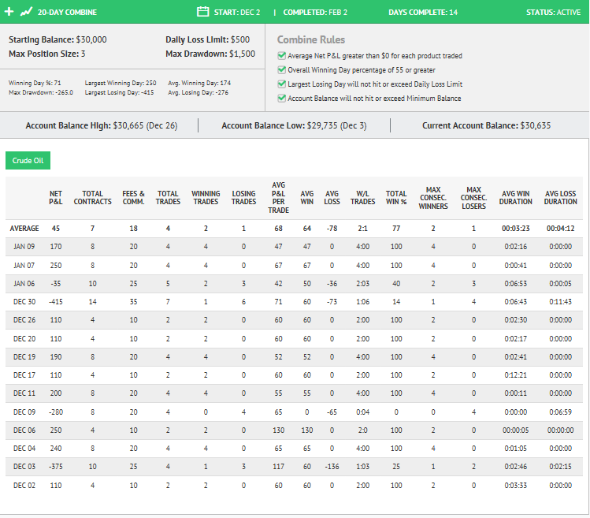
Task: Select the DEC 19 row date
Action: pyautogui.click(x=24, y=356)
